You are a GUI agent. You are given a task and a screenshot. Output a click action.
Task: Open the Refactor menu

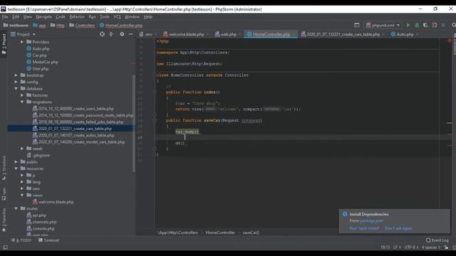point(77,17)
